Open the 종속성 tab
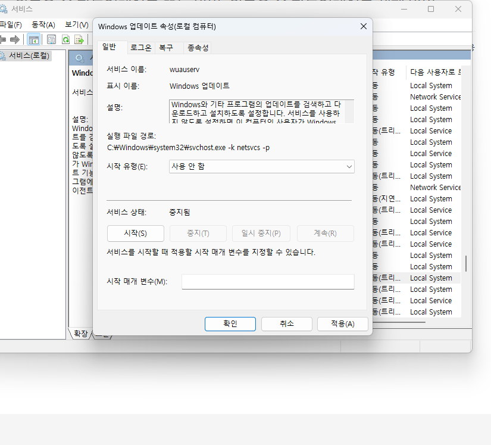491x445 pixels. coord(198,48)
